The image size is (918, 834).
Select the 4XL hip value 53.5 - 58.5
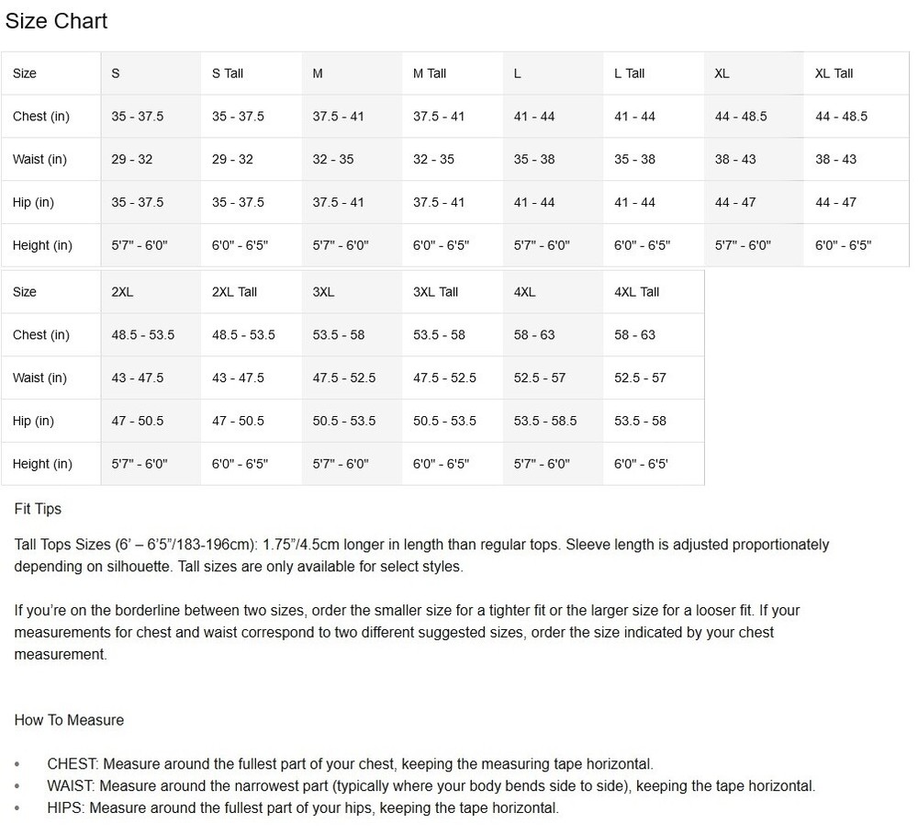(x=545, y=421)
